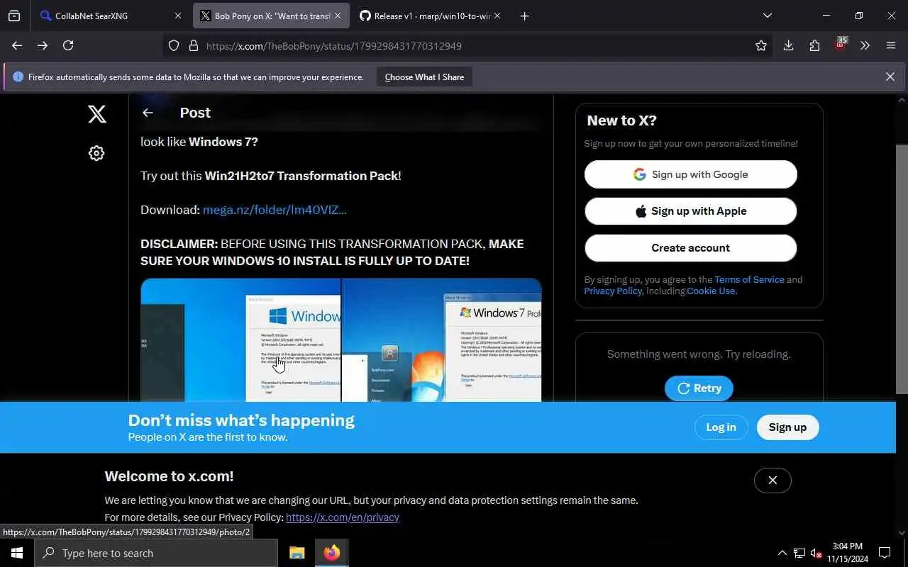This screenshot has width=908, height=567.
Task: Dismiss the Firefox data notification bar
Action: (x=890, y=77)
